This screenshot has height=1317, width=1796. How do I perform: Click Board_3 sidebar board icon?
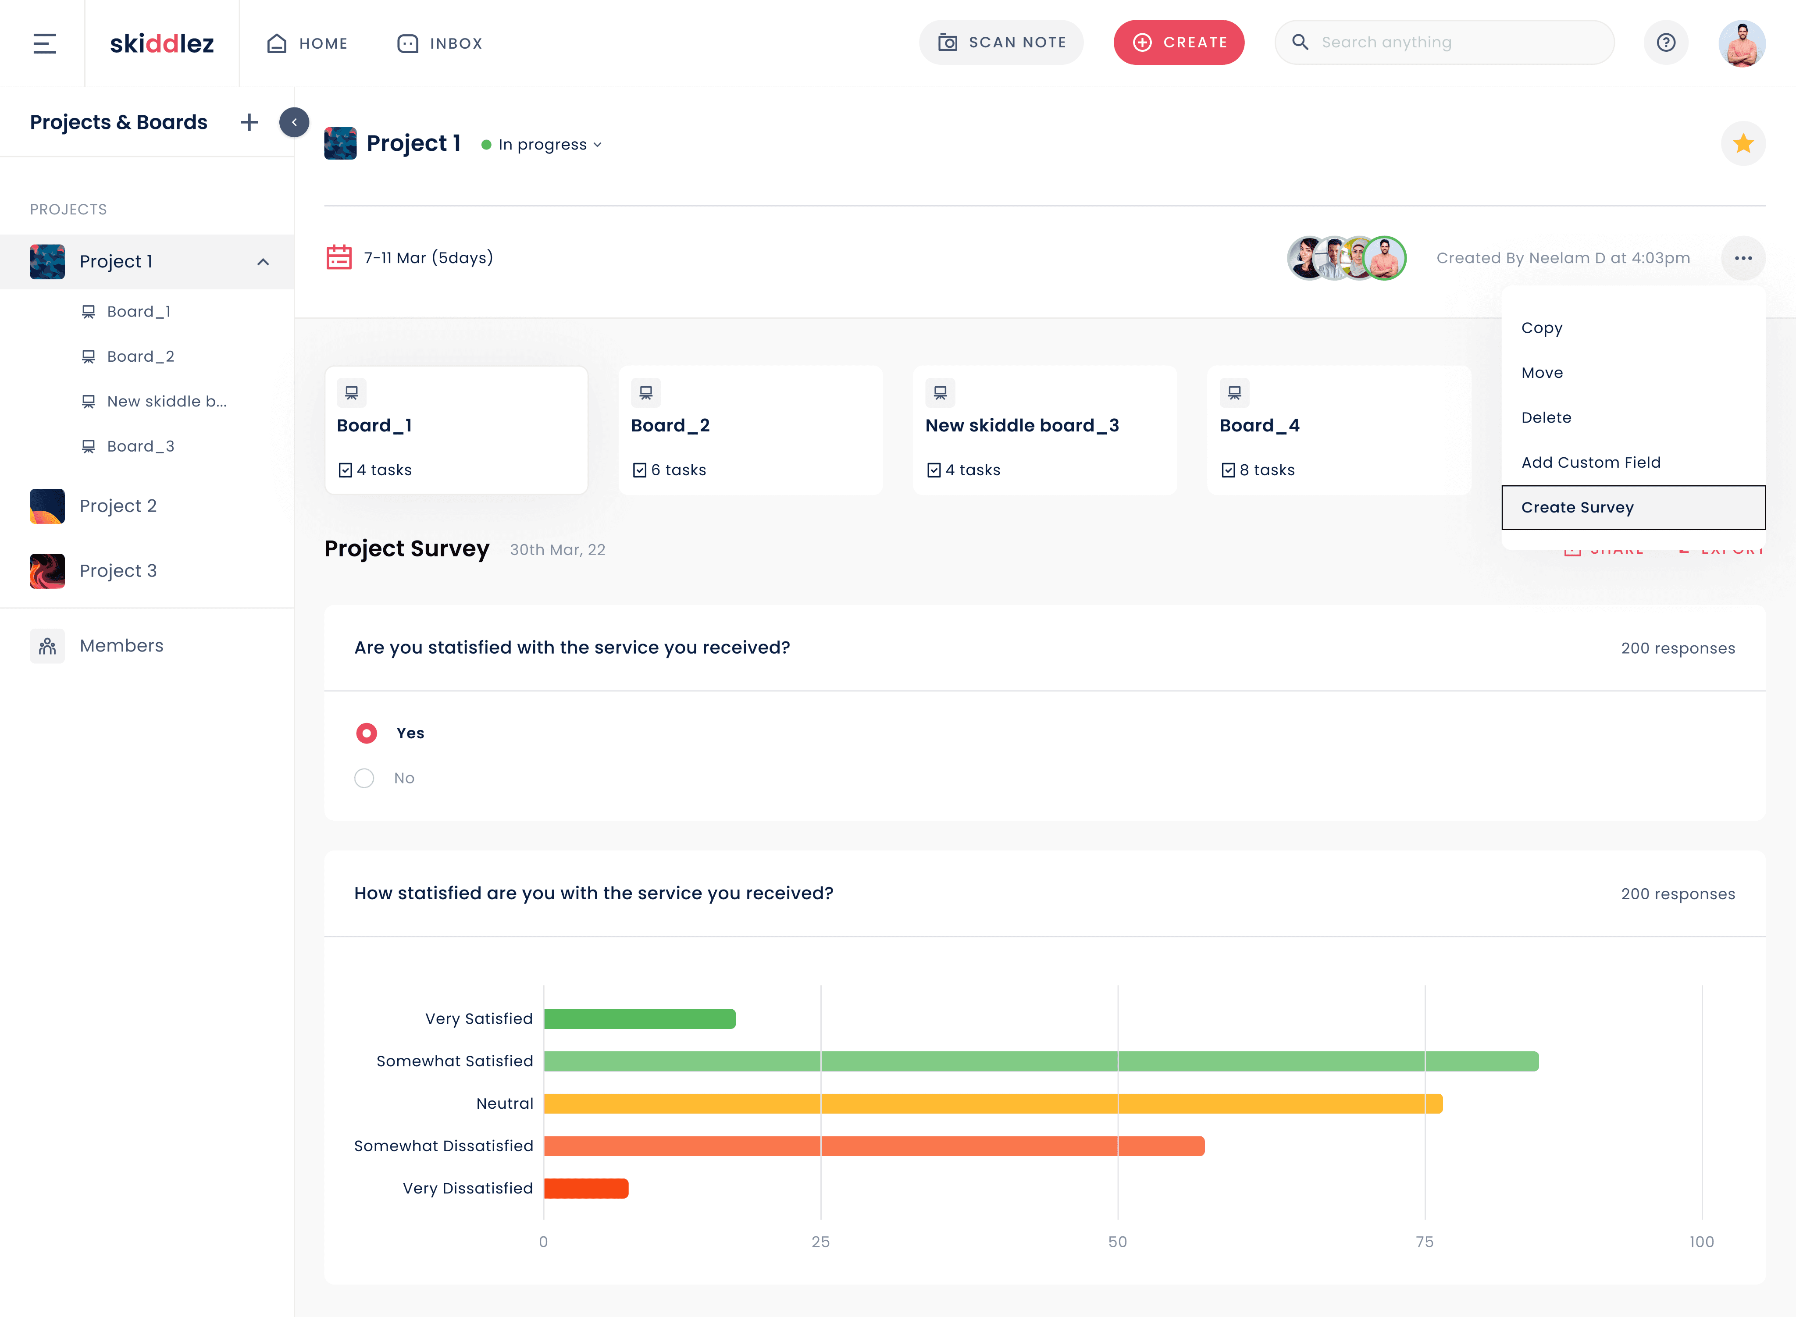click(x=89, y=446)
